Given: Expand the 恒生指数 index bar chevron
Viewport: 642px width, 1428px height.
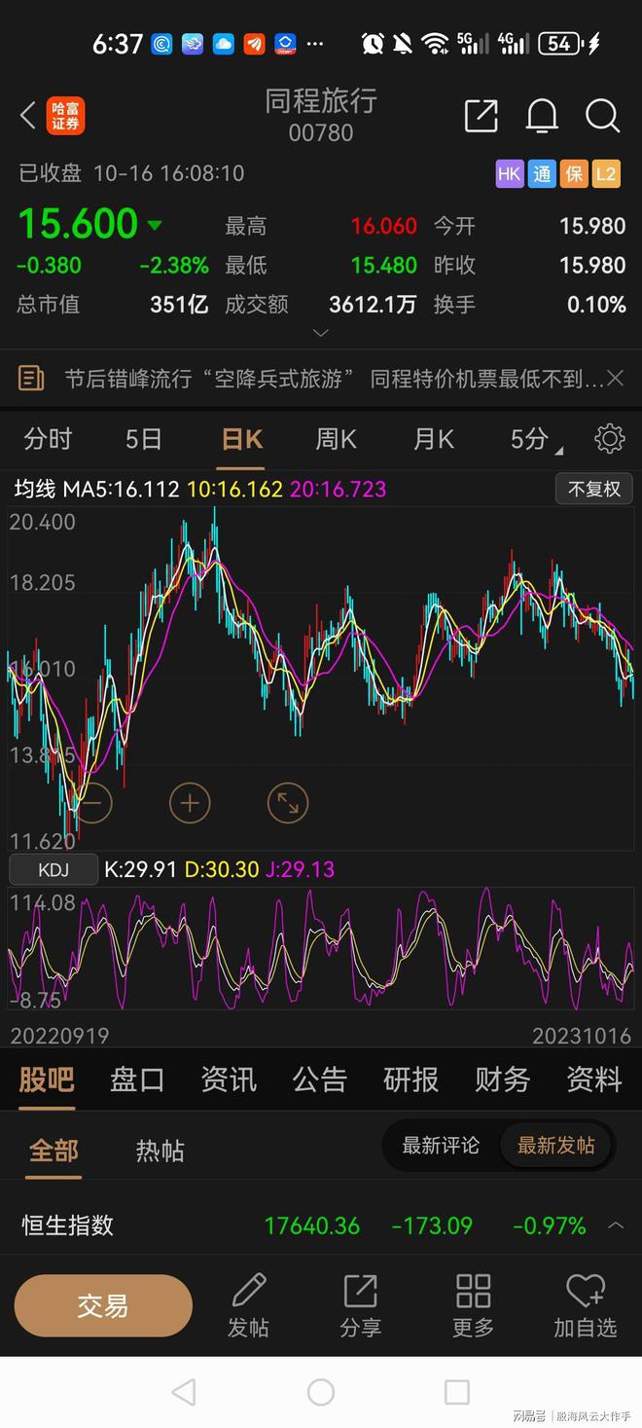Looking at the screenshot, I should [616, 1225].
